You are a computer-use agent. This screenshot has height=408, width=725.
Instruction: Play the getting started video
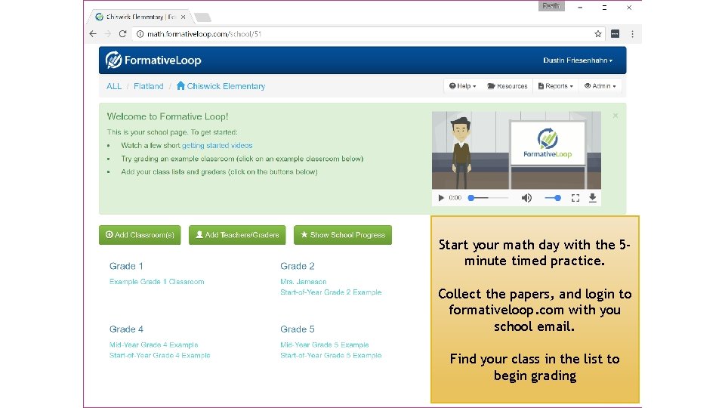pos(440,198)
